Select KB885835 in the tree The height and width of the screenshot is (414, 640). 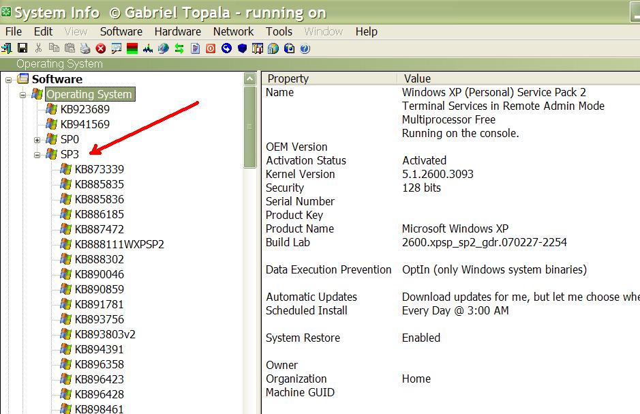(100, 184)
